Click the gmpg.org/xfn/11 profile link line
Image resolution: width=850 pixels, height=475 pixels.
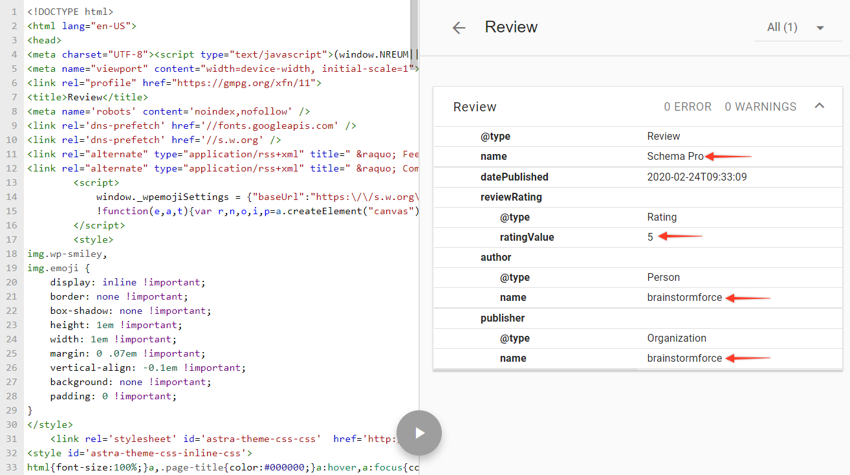click(174, 83)
